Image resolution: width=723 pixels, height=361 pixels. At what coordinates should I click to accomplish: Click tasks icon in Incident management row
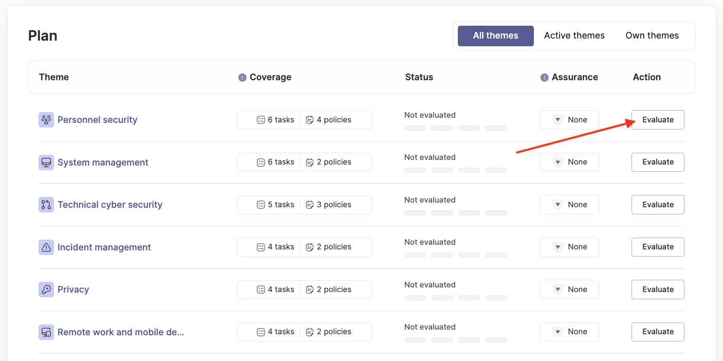pyautogui.click(x=261, y=247)
